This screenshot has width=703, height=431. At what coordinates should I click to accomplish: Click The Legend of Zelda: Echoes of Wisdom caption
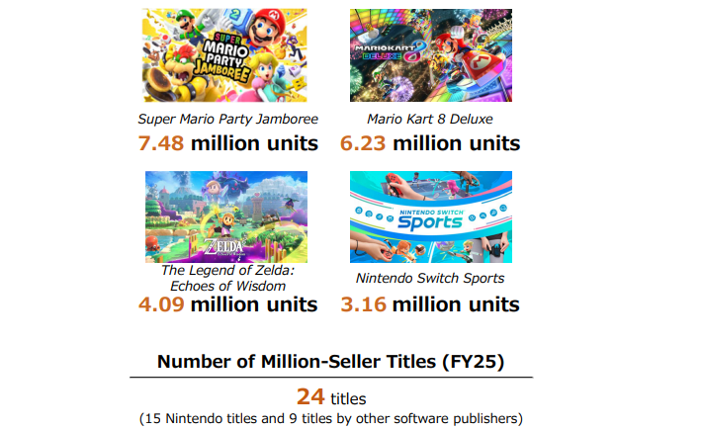coord(227,278)
